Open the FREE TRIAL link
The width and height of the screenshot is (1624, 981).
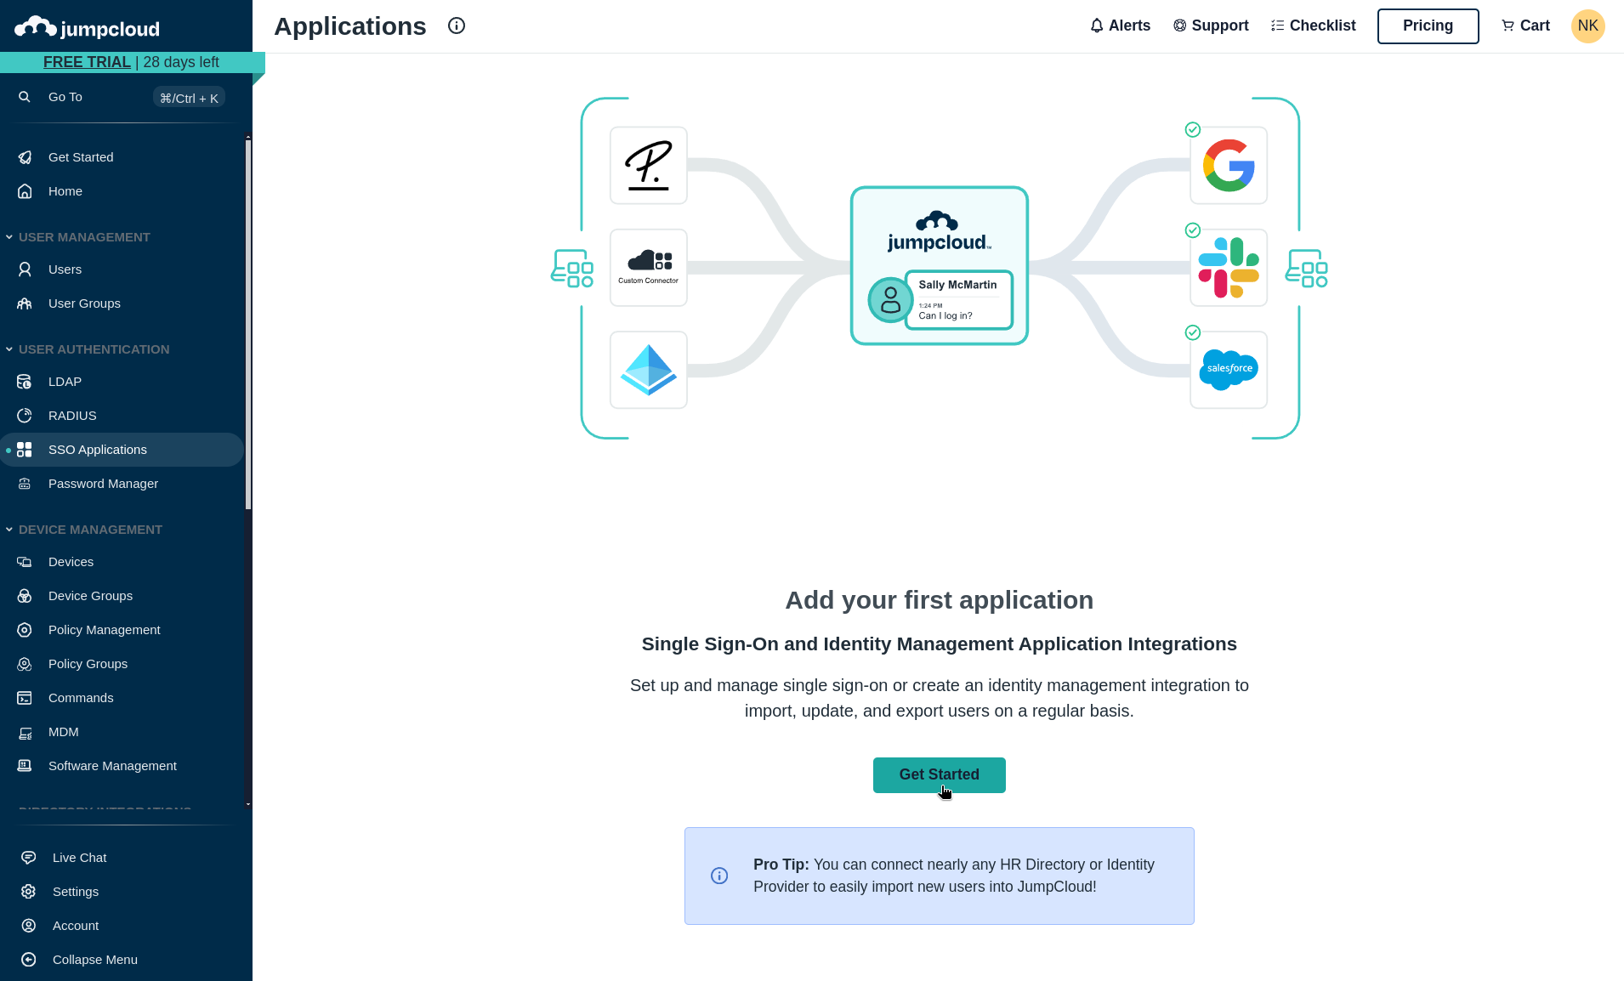click(87, 61)
